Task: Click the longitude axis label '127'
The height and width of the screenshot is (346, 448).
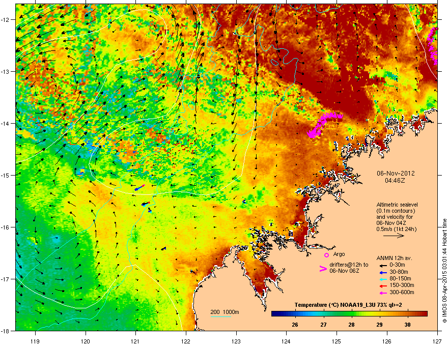Action: click(437, 341)
